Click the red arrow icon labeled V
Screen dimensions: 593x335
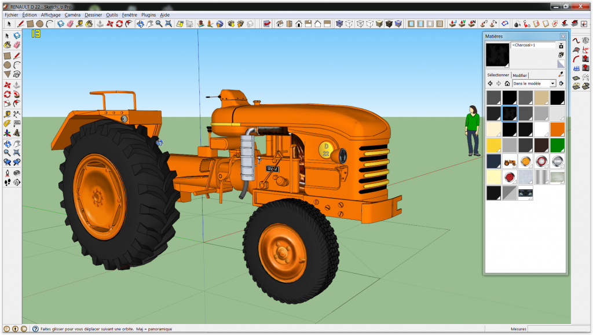click(462, 24)
